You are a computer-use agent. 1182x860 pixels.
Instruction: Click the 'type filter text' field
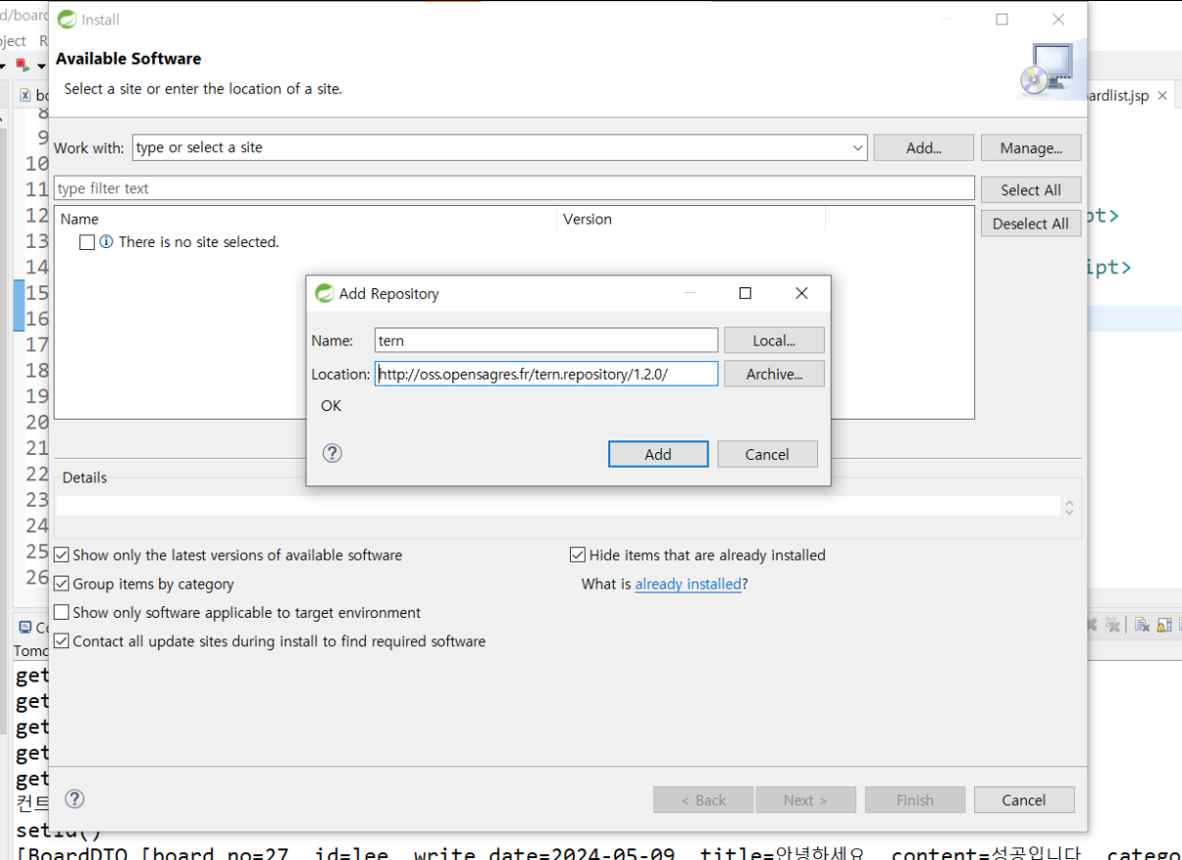tap(514, 188)
